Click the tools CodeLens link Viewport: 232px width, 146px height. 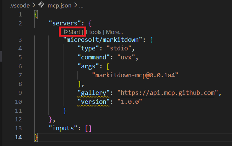(95, 32)
